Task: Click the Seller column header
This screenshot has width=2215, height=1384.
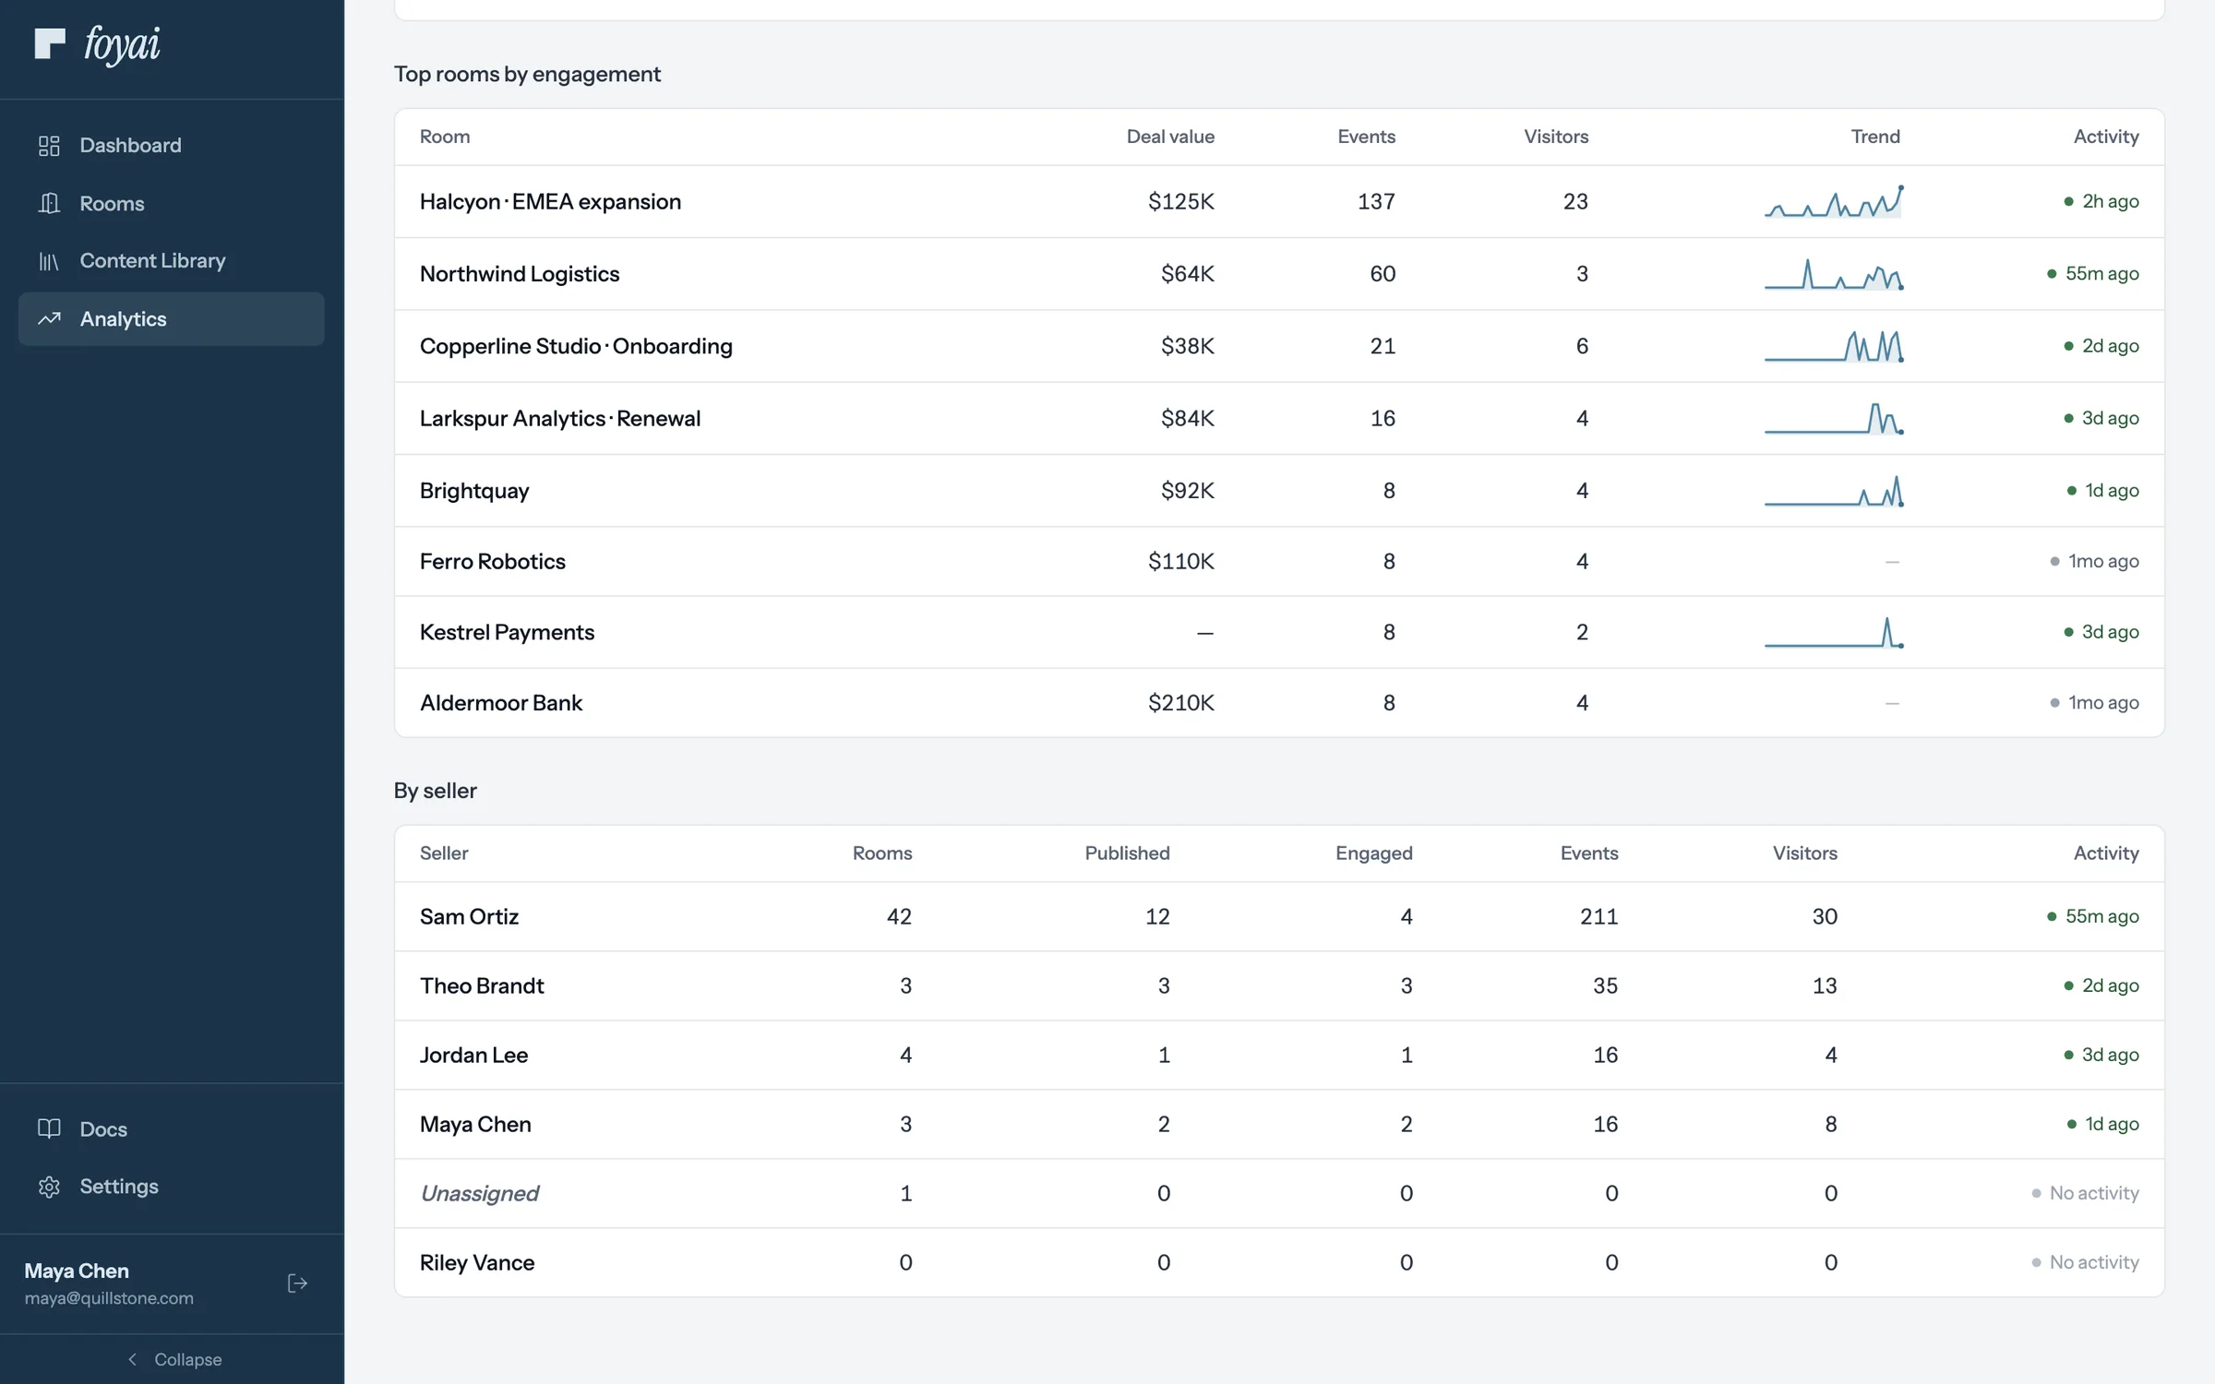Action: (x=444, y=853)
